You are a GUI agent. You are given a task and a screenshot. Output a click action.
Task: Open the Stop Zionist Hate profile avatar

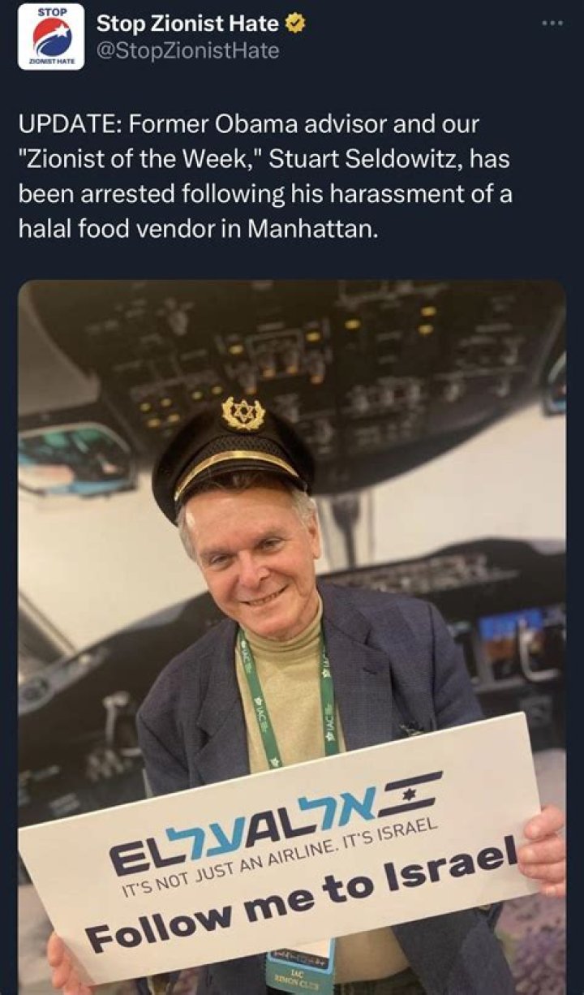pyautogui.click(x=51, y=37)
